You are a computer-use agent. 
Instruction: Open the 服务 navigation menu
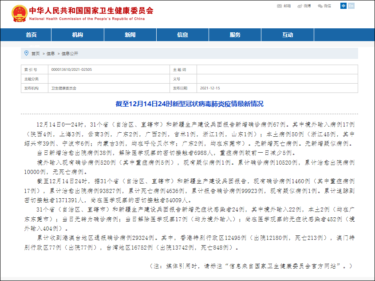(235, 35)
